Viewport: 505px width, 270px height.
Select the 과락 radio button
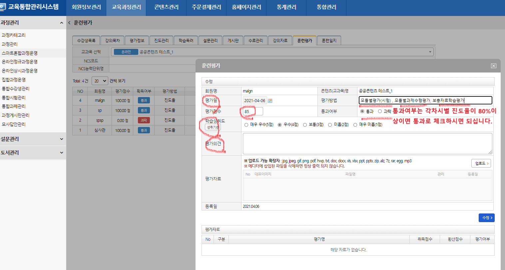tap(380, 111)
